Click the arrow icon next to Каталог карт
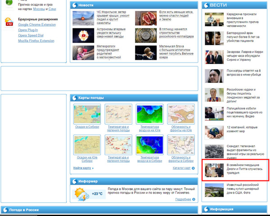The image size is (270, 216). click(x=193, y=168)
